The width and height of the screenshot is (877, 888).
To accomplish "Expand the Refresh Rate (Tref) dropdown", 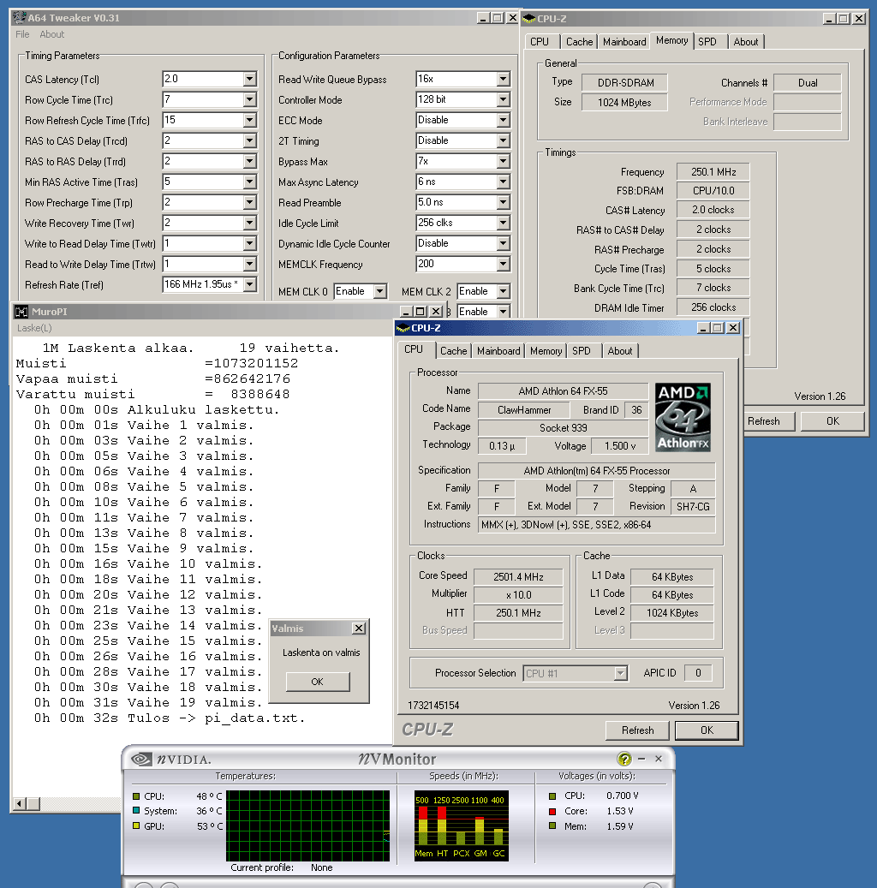I will 249,285.
